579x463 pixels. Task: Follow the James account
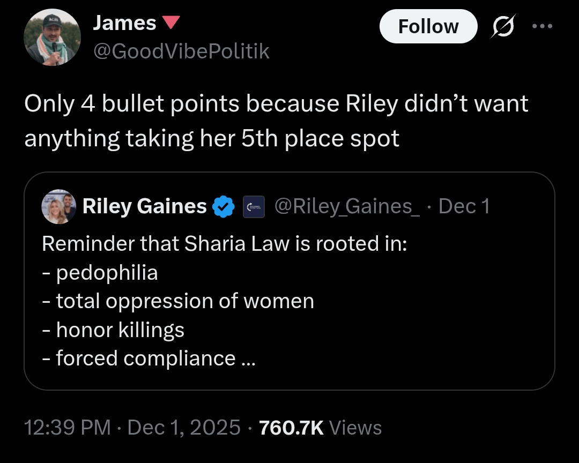(x=428, y=26)
